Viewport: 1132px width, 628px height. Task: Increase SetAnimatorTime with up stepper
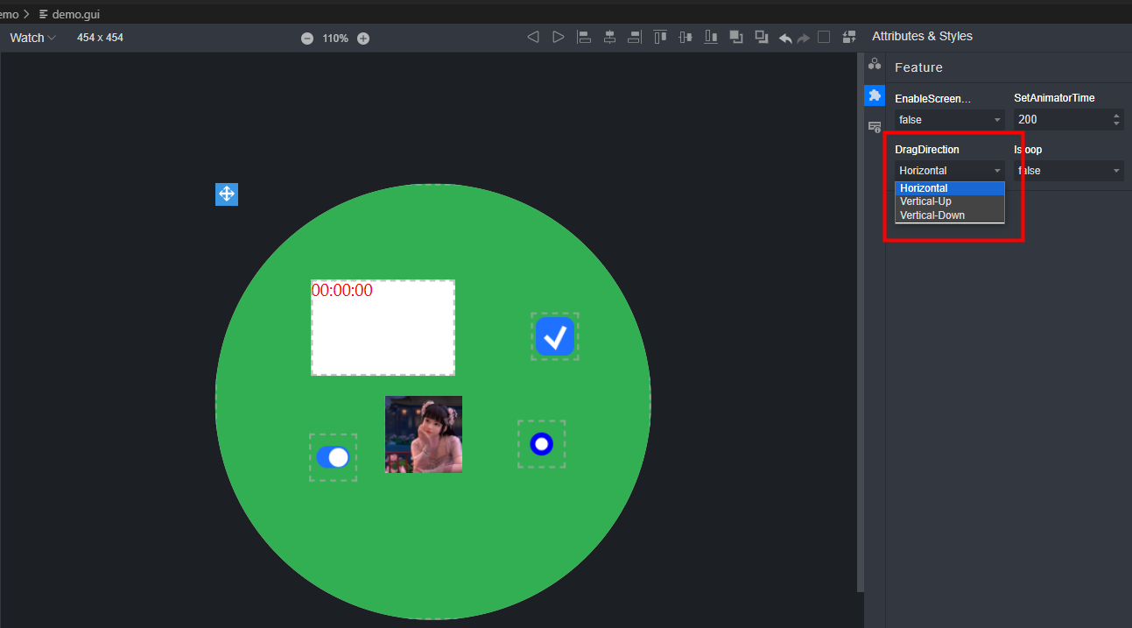coord(1116,115)
